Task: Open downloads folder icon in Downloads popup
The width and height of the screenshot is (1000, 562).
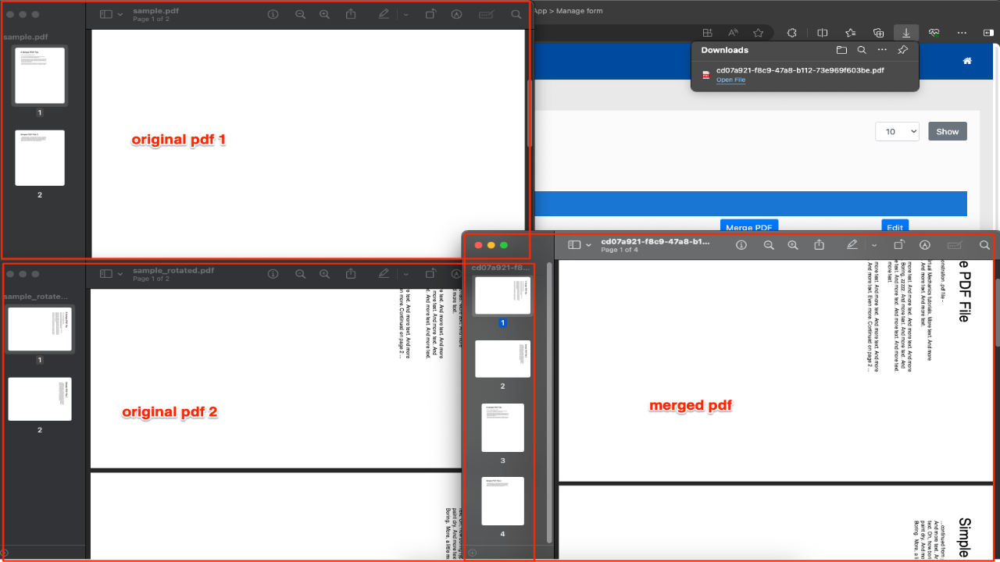Action: pyautogui.click(x=841, y=50)
